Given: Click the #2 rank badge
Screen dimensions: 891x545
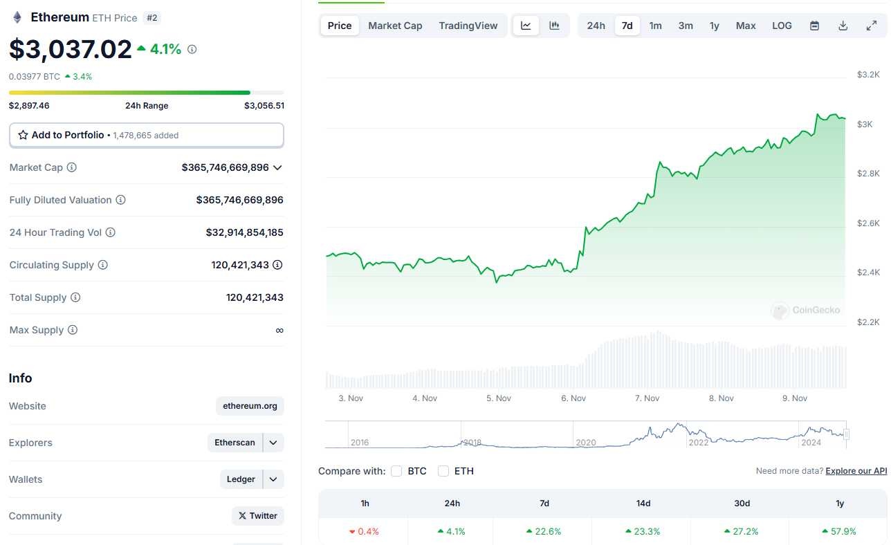Looking at the screenshot, I should 152,18.
